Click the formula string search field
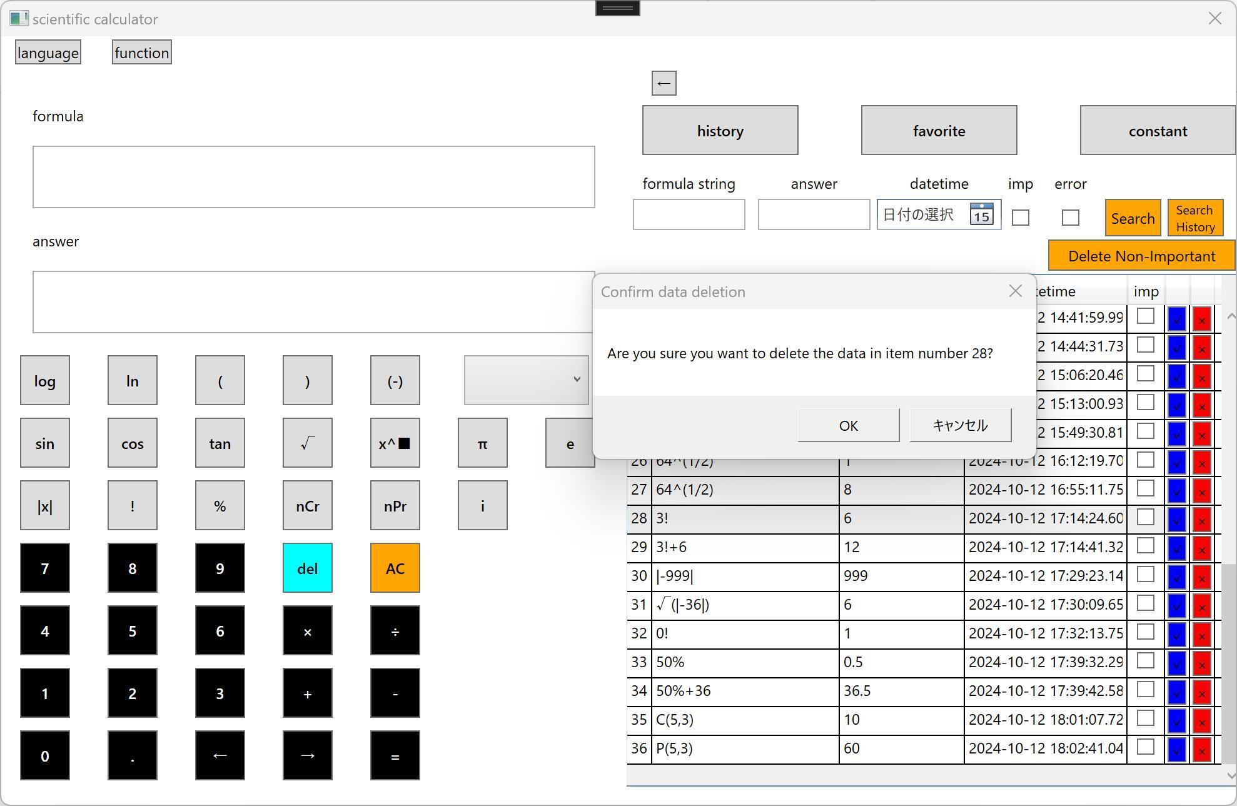 click(x=689, y=215)
